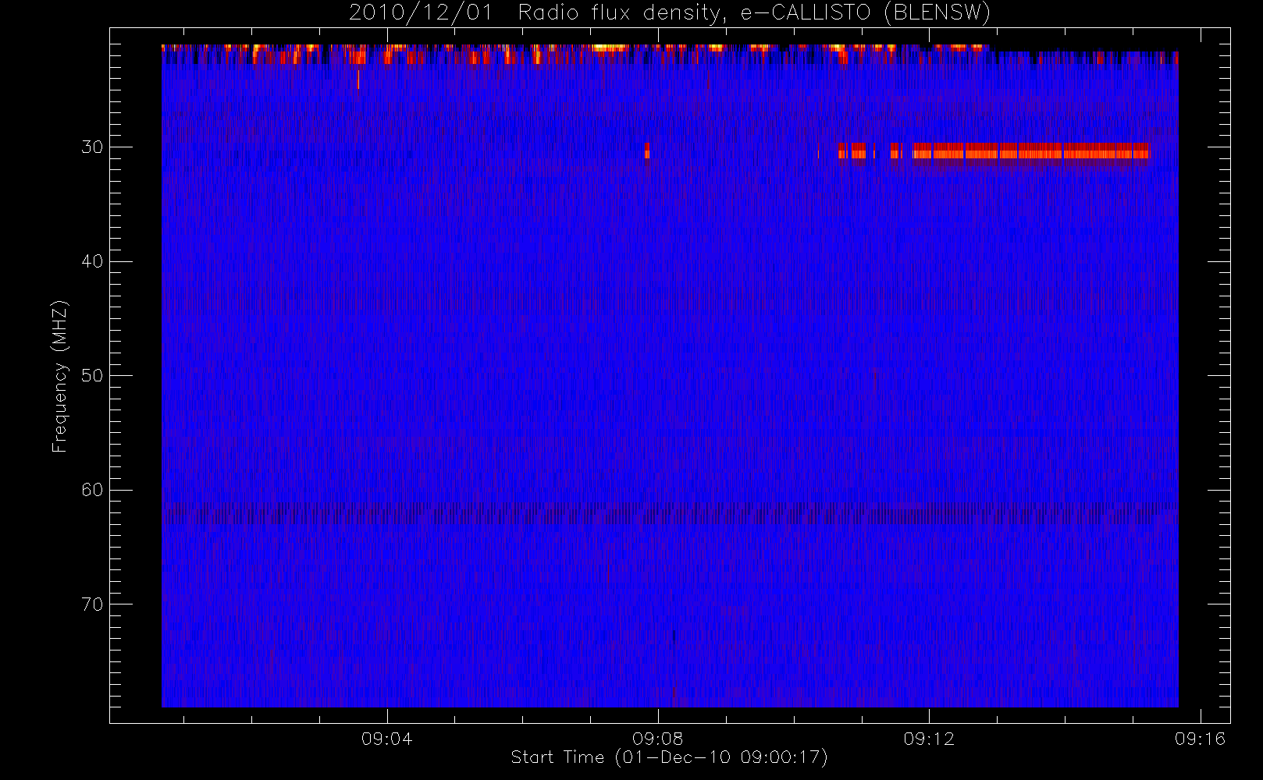Click the 09:16 time tick label

click(x=1200, y=739)
